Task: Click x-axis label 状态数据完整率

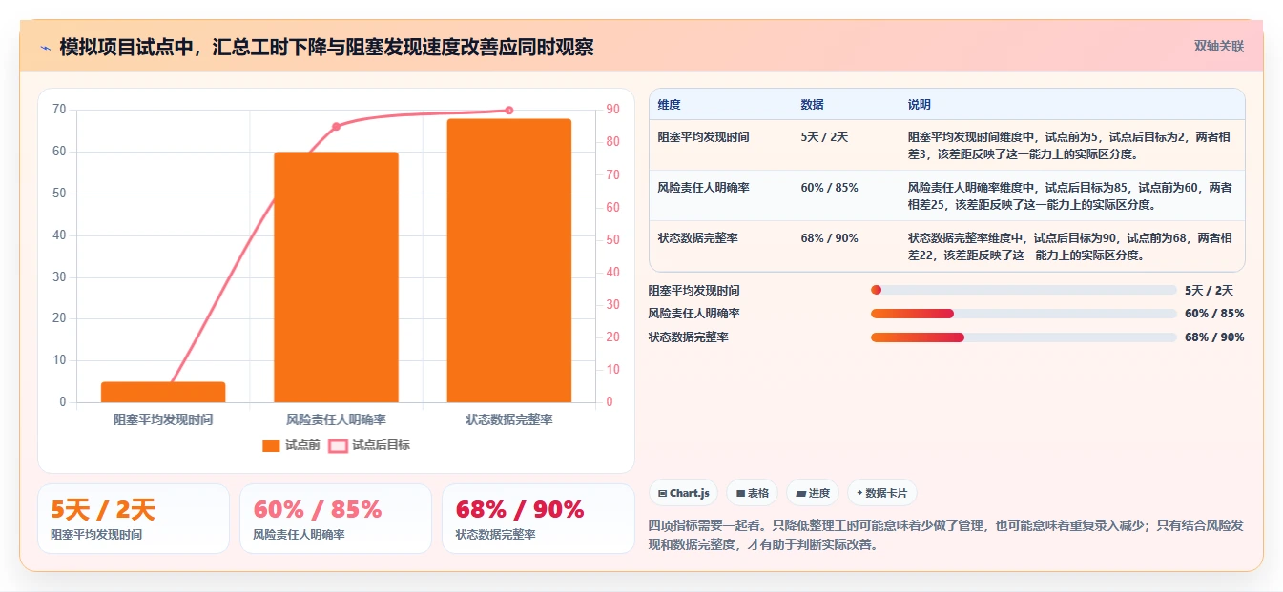Action: coord(509,419)
